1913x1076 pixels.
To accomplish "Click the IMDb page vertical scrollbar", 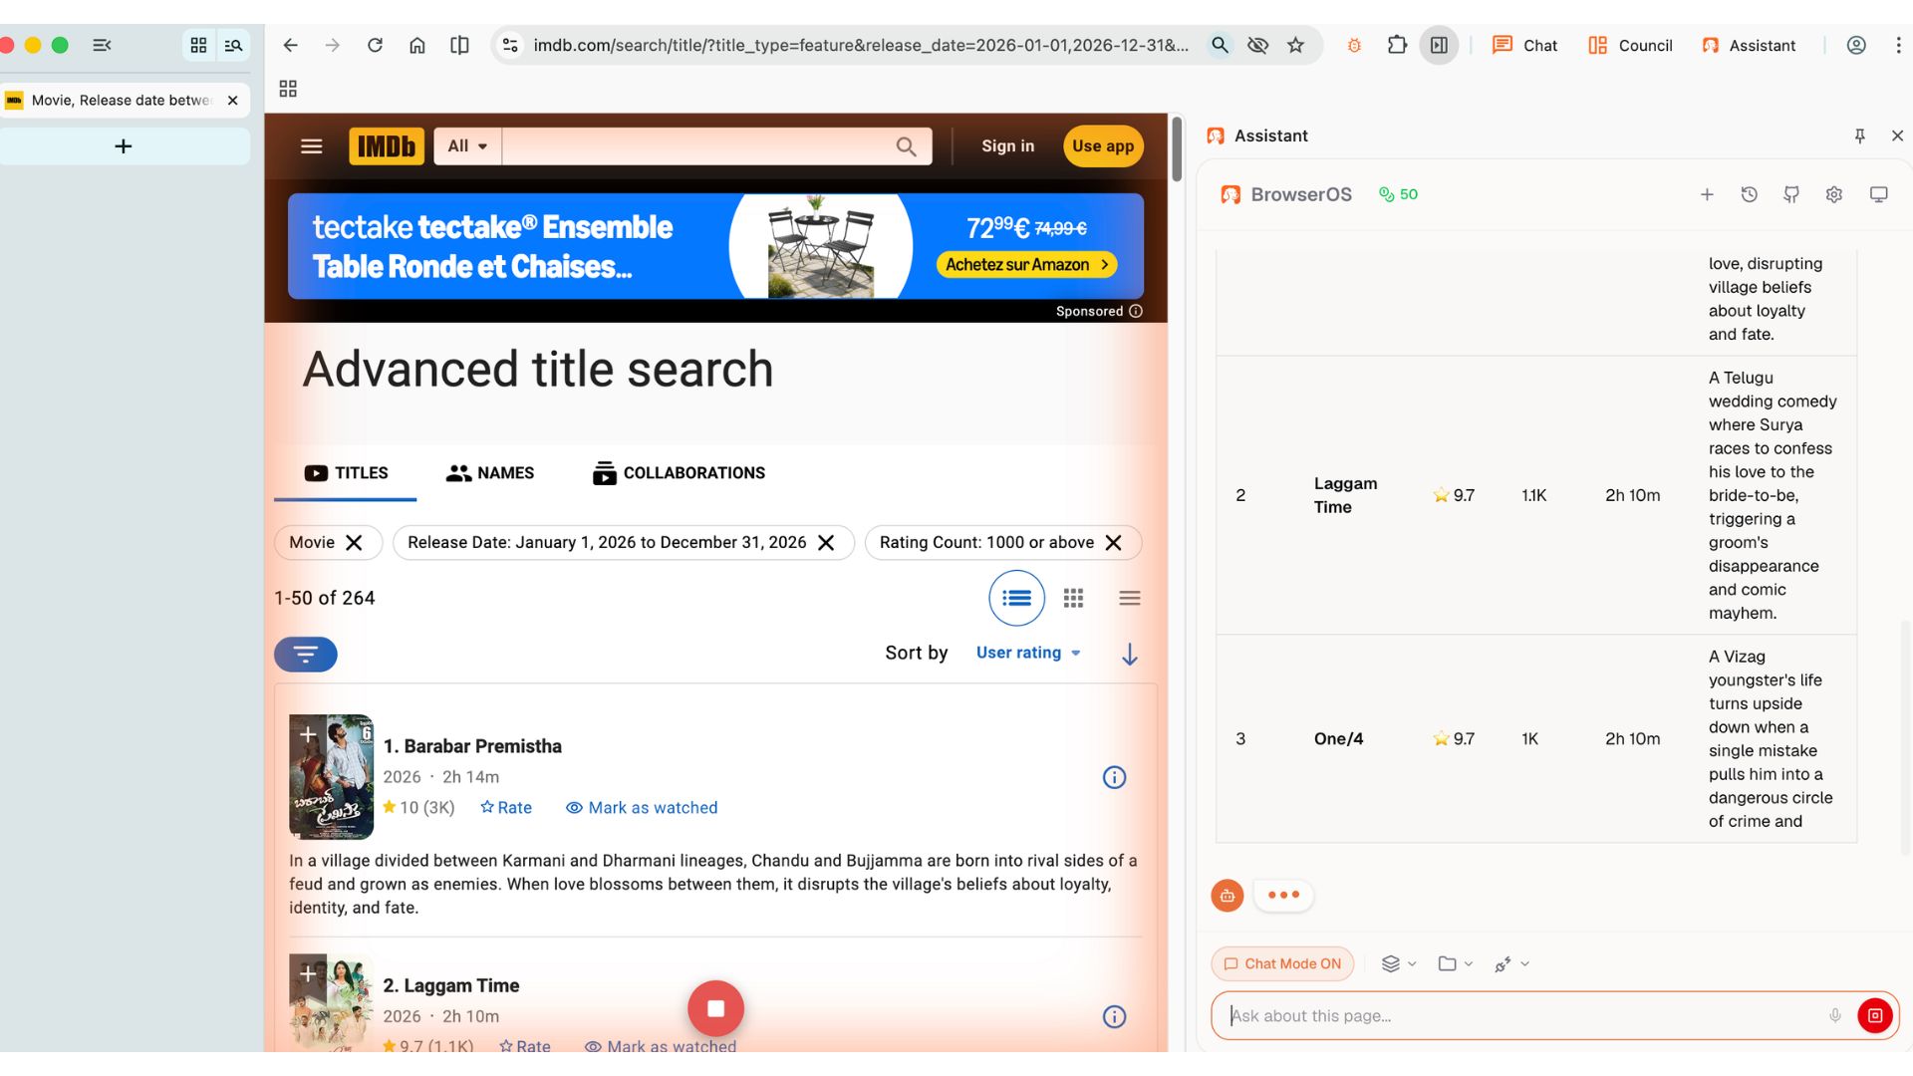I will pos(1177,149).
